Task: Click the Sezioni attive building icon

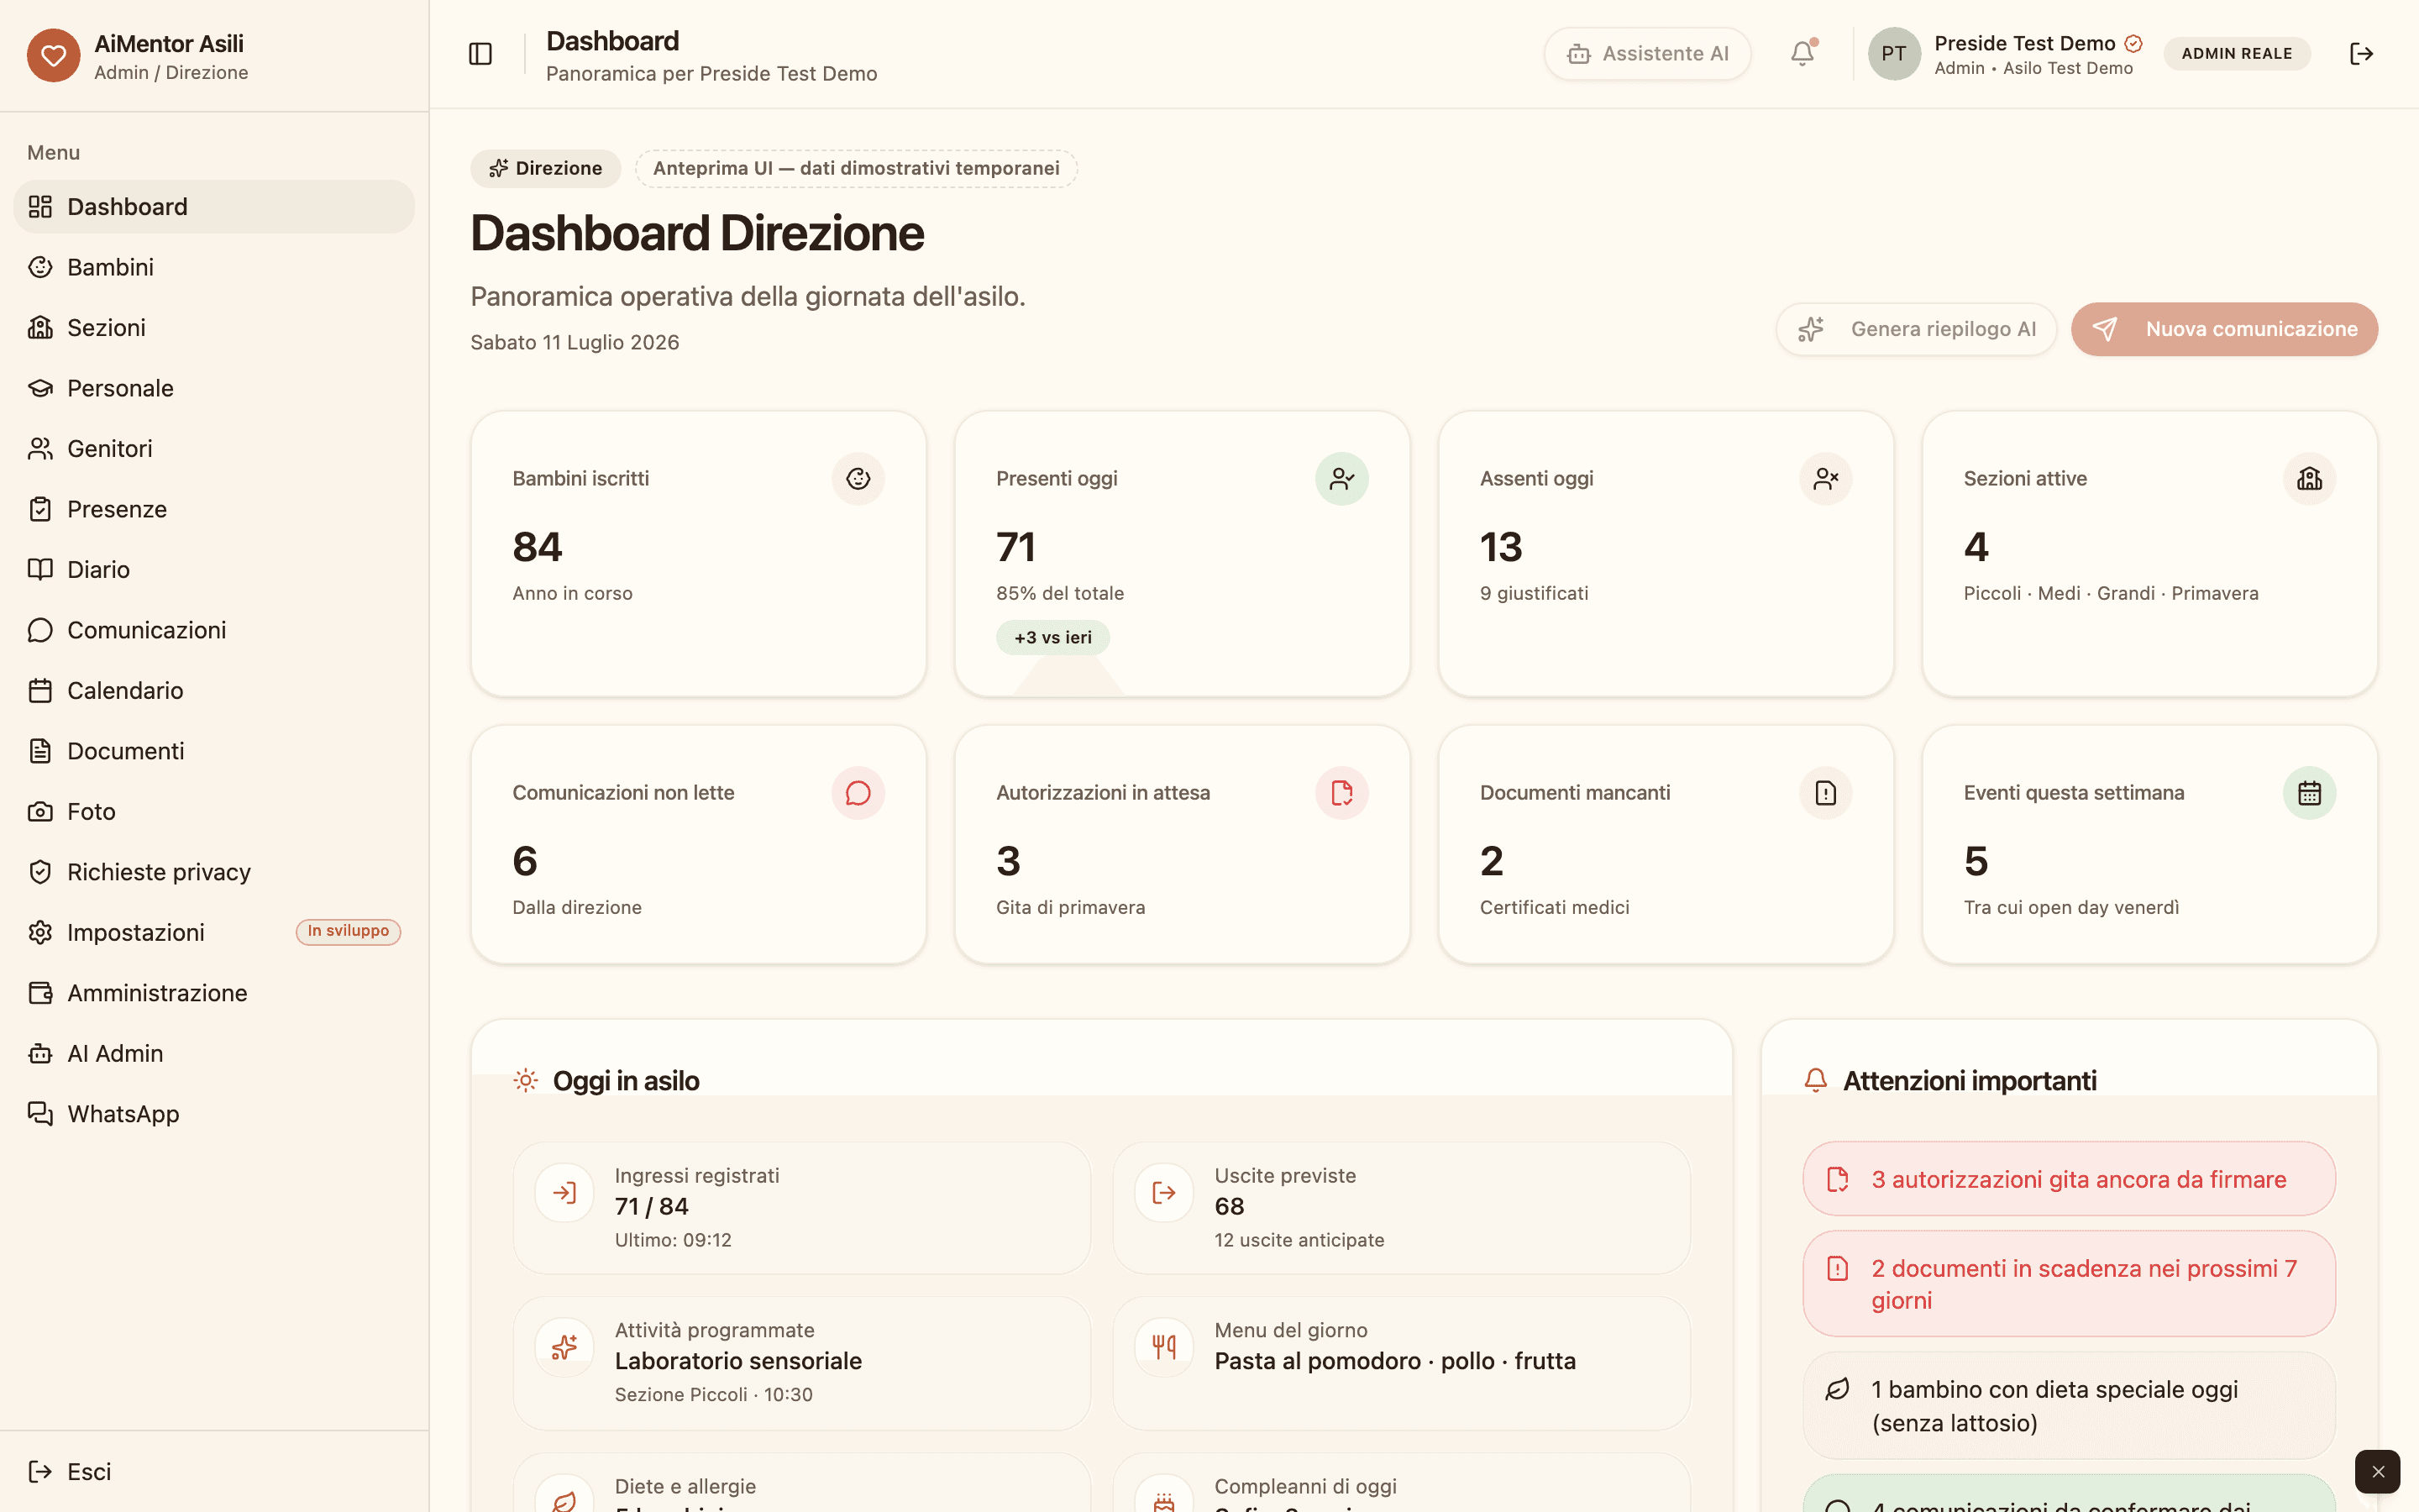Action: tap(2309, 479)
